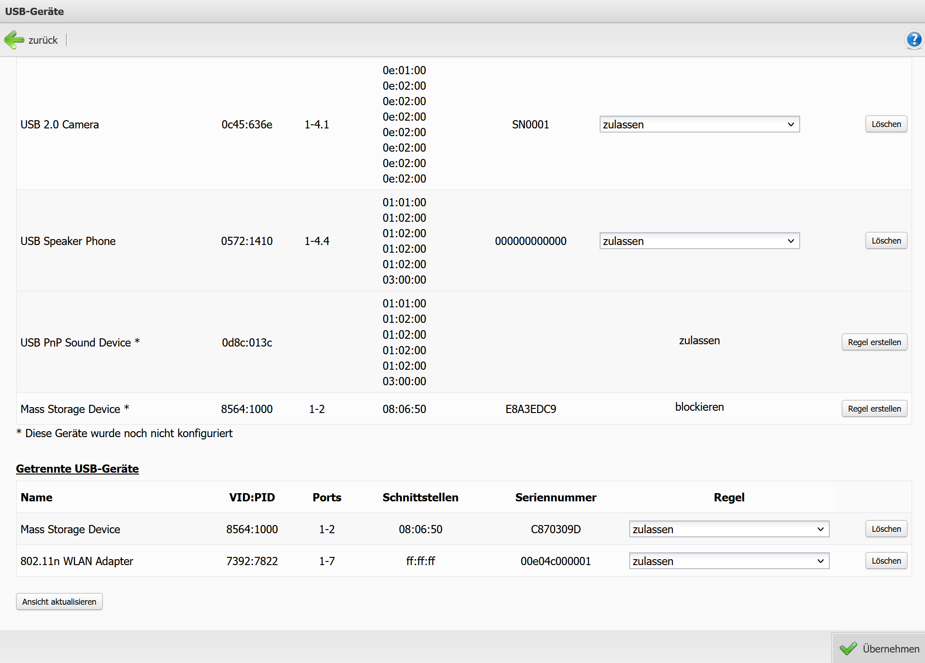Click the green checkmark icon beside Übernehmen
Image resolution: width=925 pixels, height=663 pixels.
[848, 648]
